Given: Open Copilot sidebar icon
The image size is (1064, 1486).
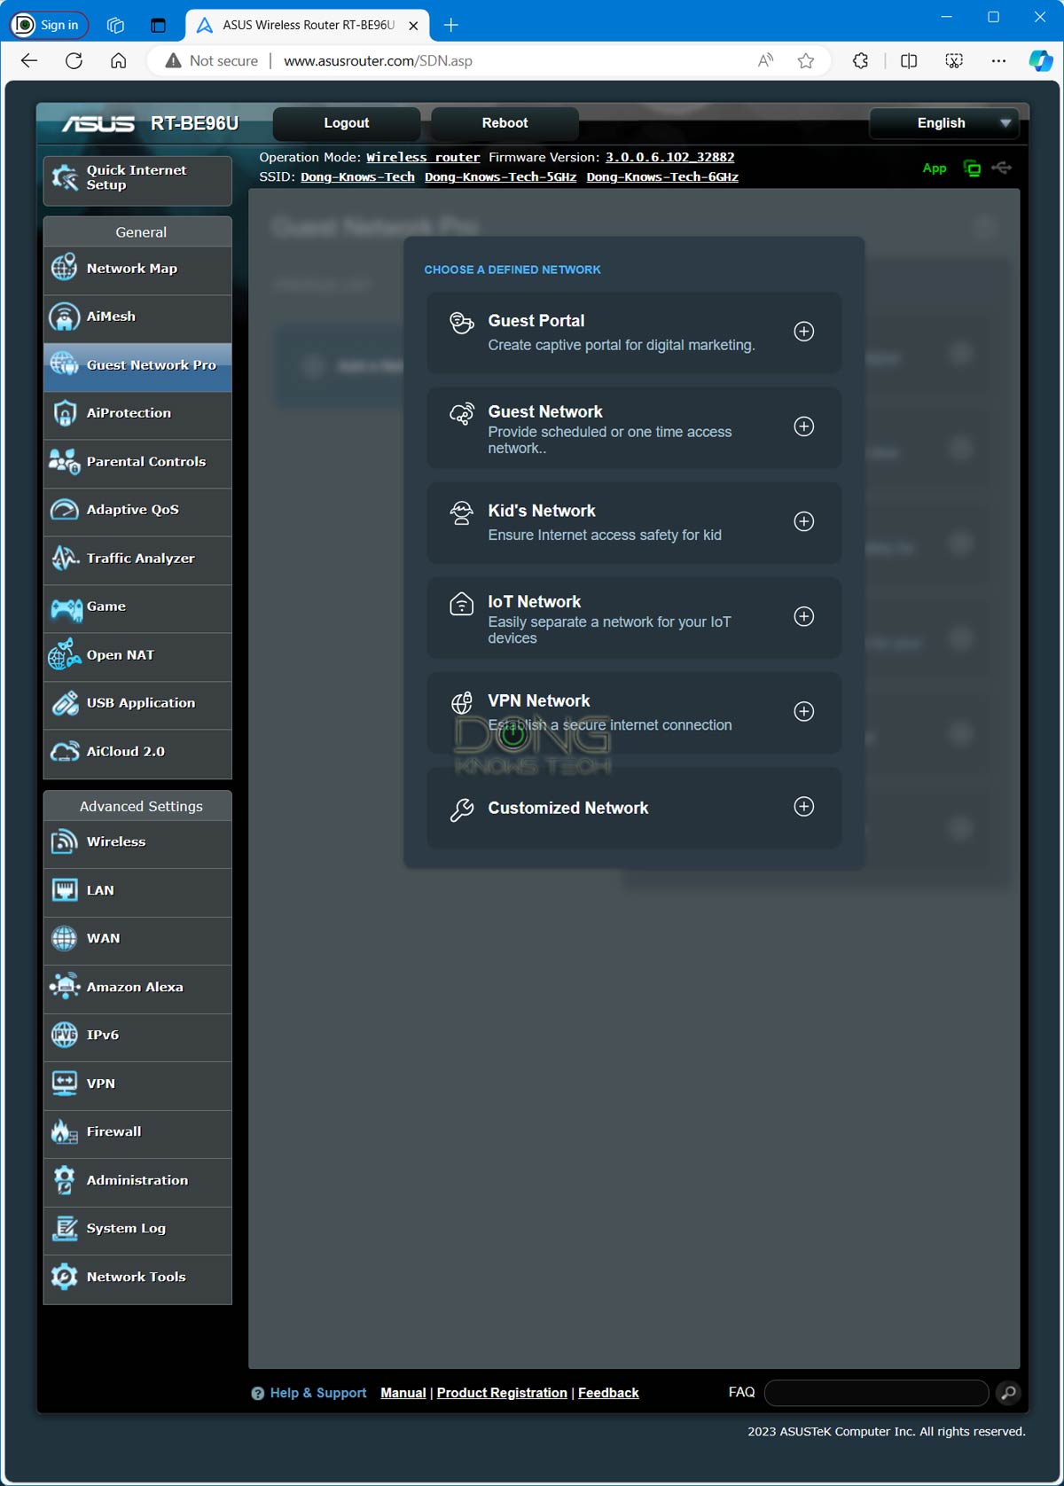Looking at the screenshot, I should (1040, 60).
